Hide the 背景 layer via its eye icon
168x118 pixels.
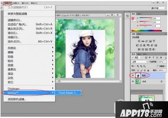pyautogui.click(x=133, y=81)
